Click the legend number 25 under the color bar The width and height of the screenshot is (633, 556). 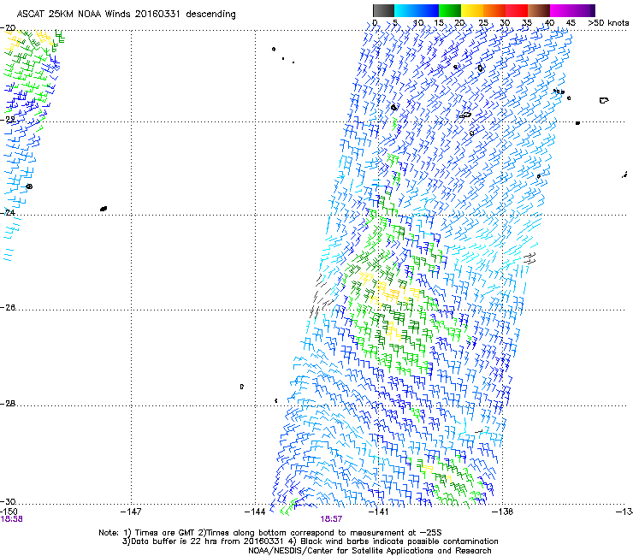pyautogui.click(x=483, y=23)
